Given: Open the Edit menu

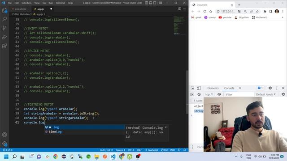Looking at the screenshot, I should [17, 3].
